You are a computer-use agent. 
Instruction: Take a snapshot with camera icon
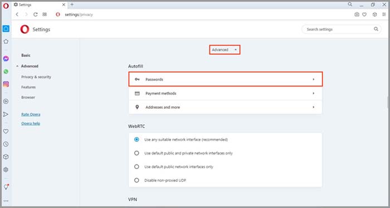point(357,14)
